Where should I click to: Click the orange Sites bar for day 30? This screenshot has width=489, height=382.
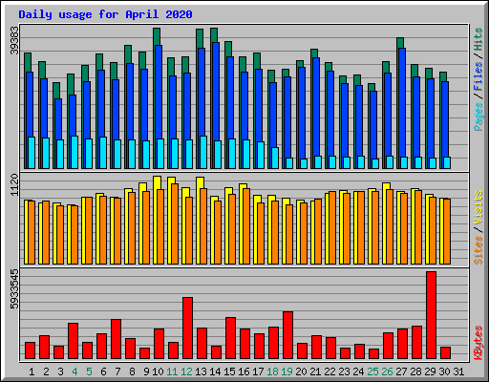coord(447,231)
